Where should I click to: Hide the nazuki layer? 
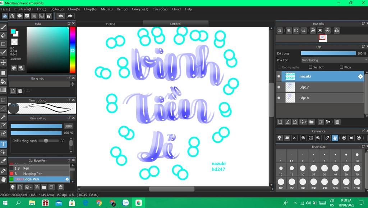[279, 76]
